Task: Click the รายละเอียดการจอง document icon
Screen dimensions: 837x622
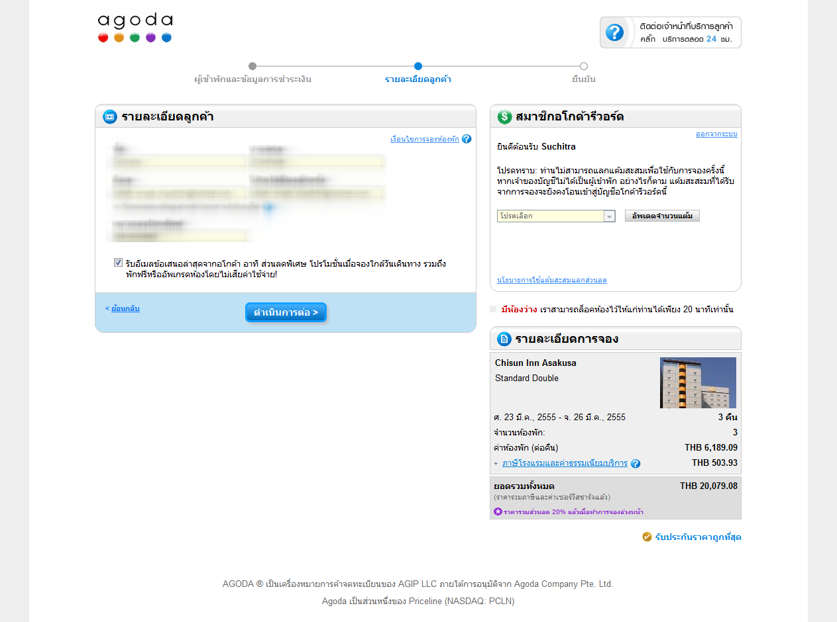Action: click(504, 339)
